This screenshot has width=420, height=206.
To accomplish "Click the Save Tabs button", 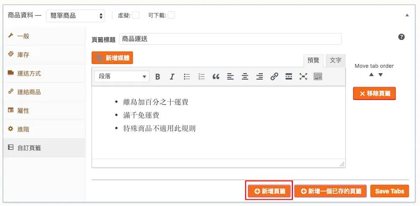I will (x=389, y=191).
